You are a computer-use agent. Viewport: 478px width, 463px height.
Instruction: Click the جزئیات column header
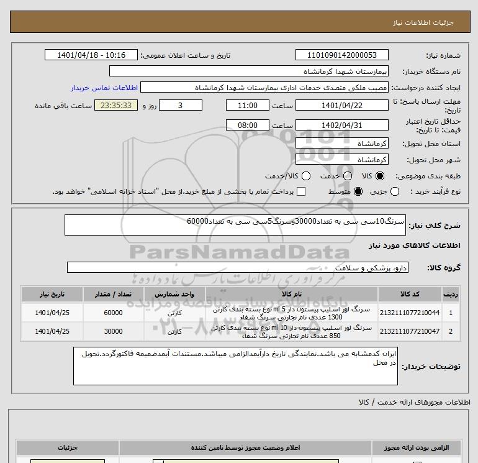click(x=68, y=447)
